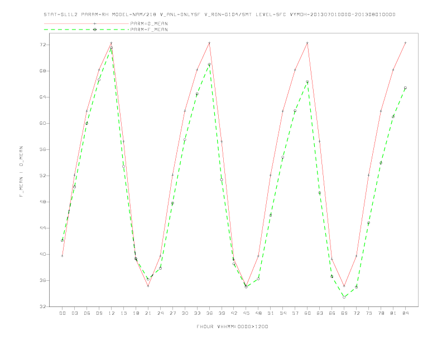This screenshot has width=442, height=341.
Task: Click x-axis forecast hour label 72
Action: pyautogui.click(x=357, y=313)
